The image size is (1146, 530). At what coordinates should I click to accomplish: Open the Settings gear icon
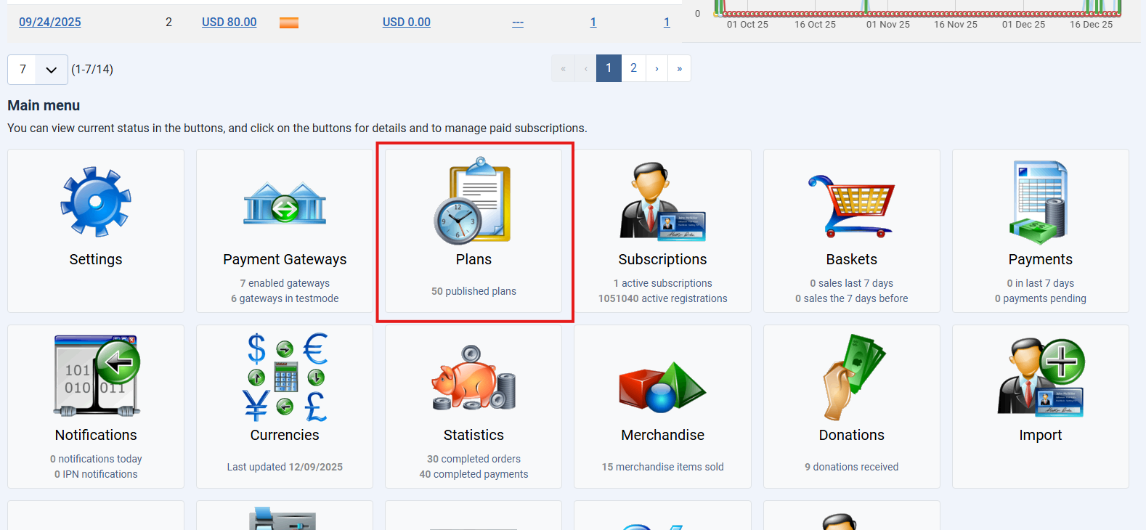pyautogui.click(x=96, y=202)
